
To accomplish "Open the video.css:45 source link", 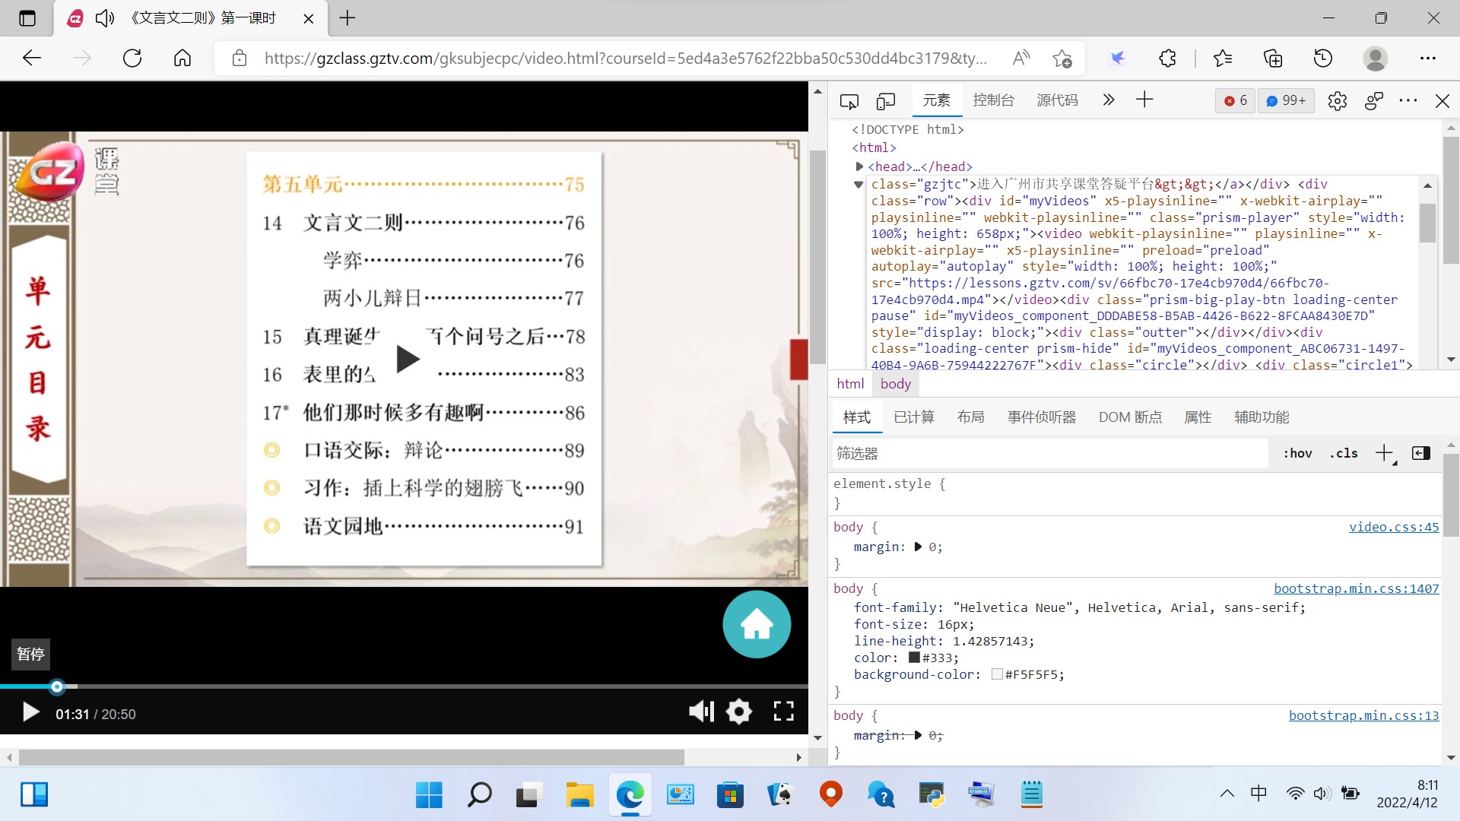I will click(1394, 527).
